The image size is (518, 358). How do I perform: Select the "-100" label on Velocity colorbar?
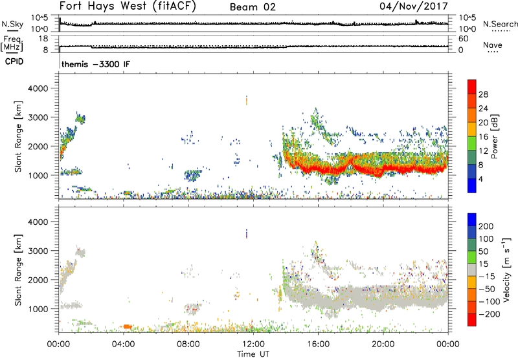(x=490, y=302)
